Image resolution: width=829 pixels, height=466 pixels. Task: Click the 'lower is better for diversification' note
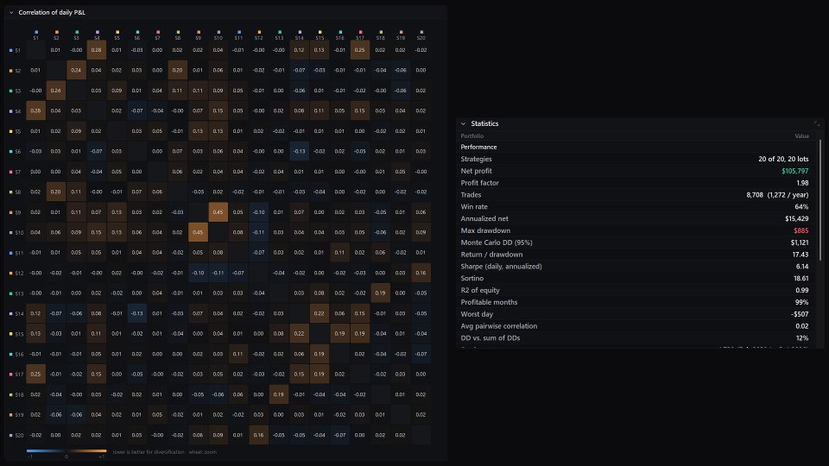point(149,452)
